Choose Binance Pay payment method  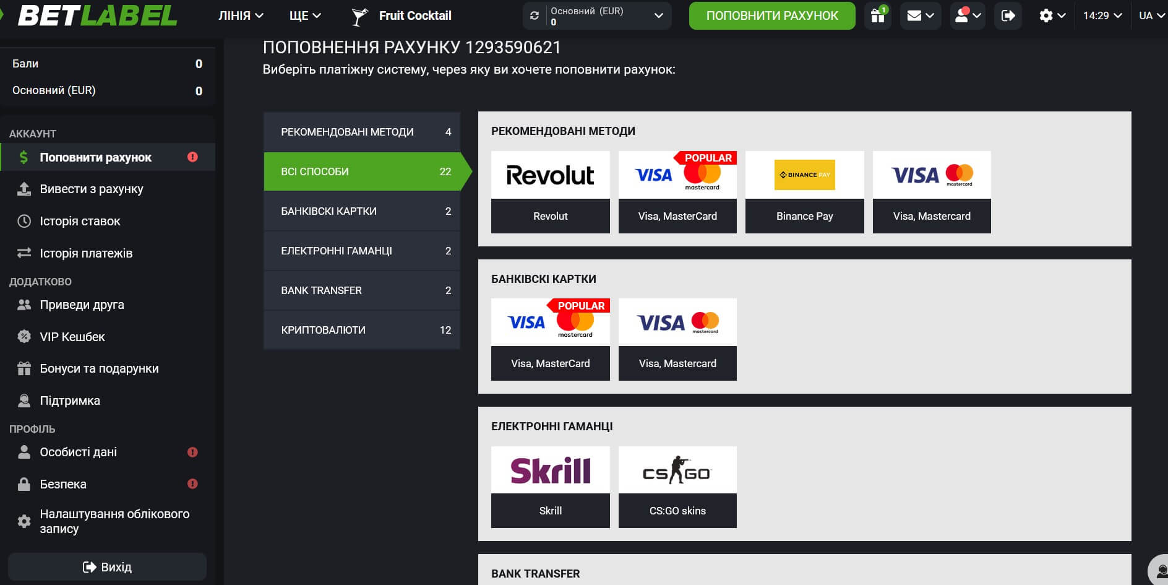click(x=804, y=192)
